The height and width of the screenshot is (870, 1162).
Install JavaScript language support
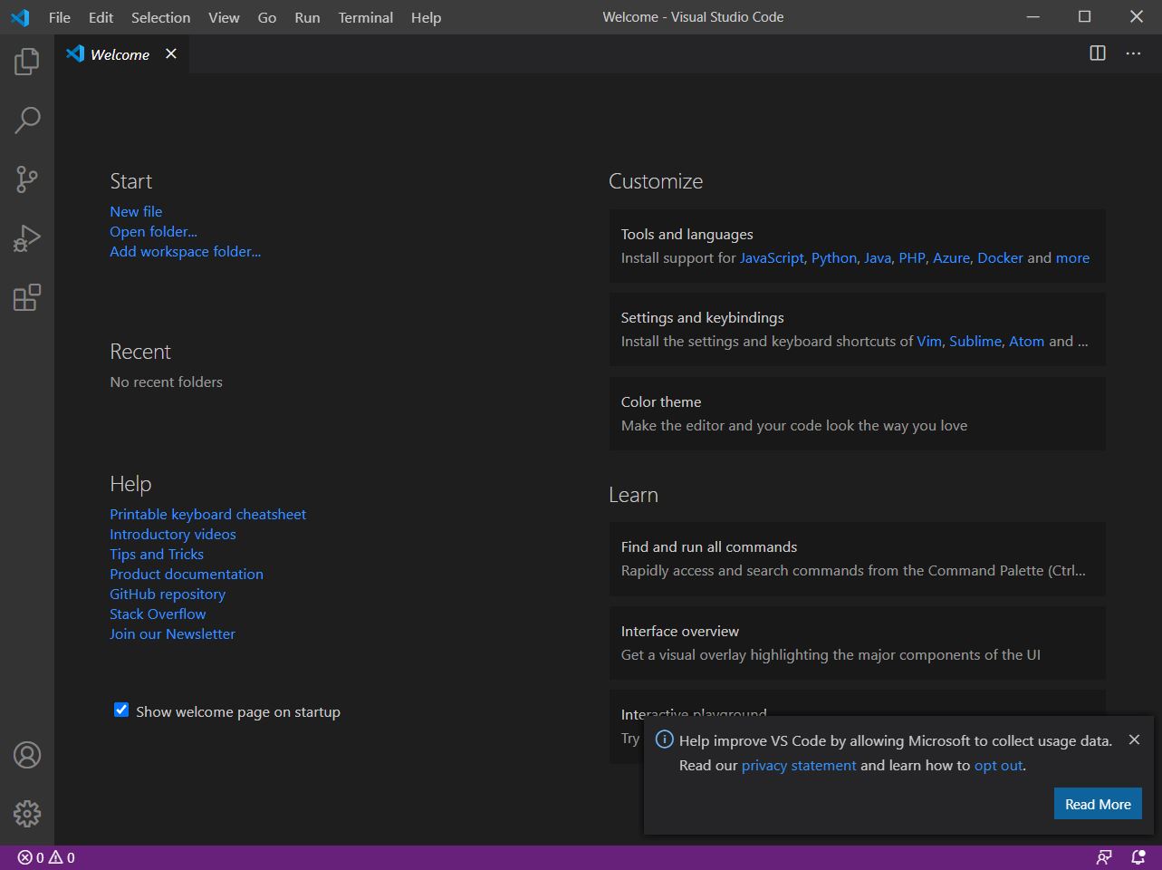coord(772,257)
